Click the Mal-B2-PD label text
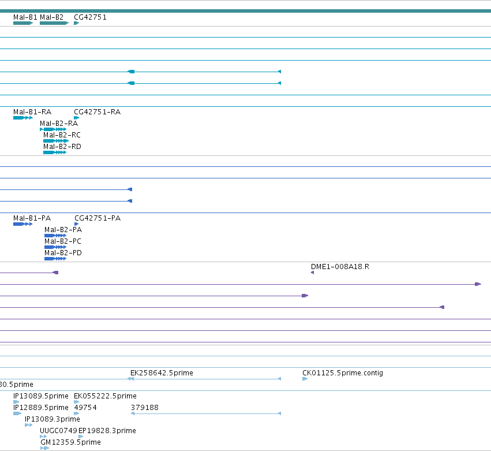This screenshot has width=491, height=451. (63, 253)
